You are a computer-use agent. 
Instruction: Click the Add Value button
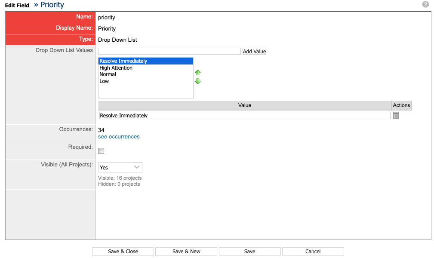coord(254,51)
